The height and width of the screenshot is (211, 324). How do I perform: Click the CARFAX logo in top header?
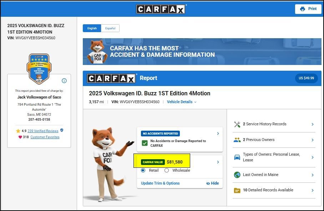click(x=161, y=9)
